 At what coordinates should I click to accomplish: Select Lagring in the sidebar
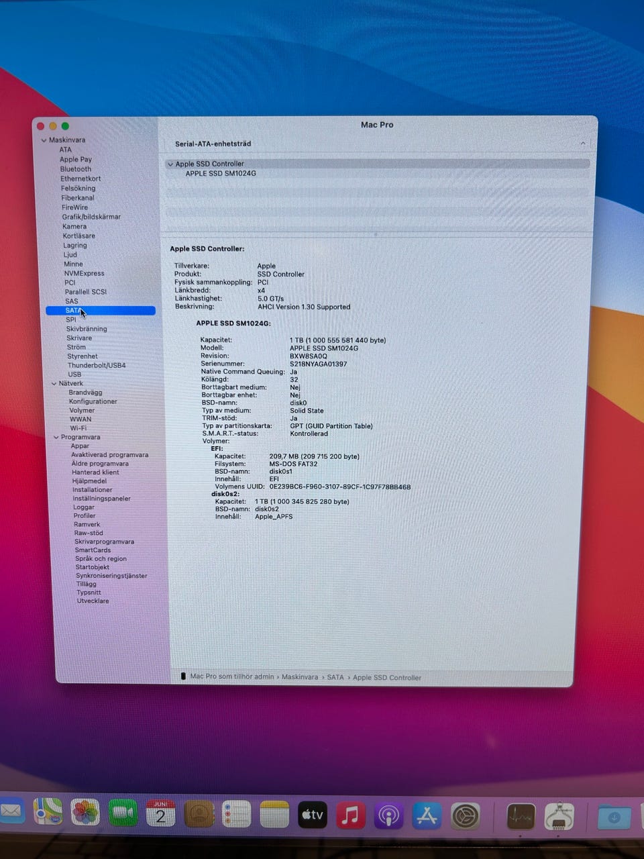tap(75, 245)
